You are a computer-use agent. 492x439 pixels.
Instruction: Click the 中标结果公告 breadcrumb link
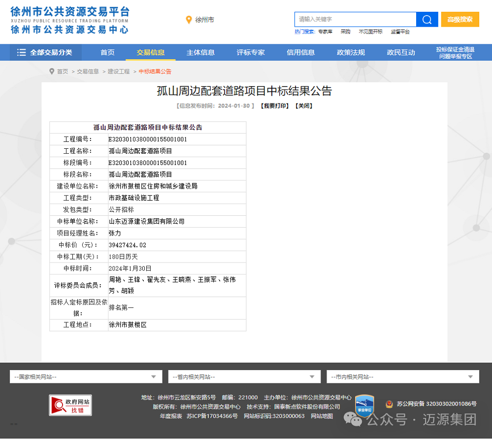coord(155,71)
